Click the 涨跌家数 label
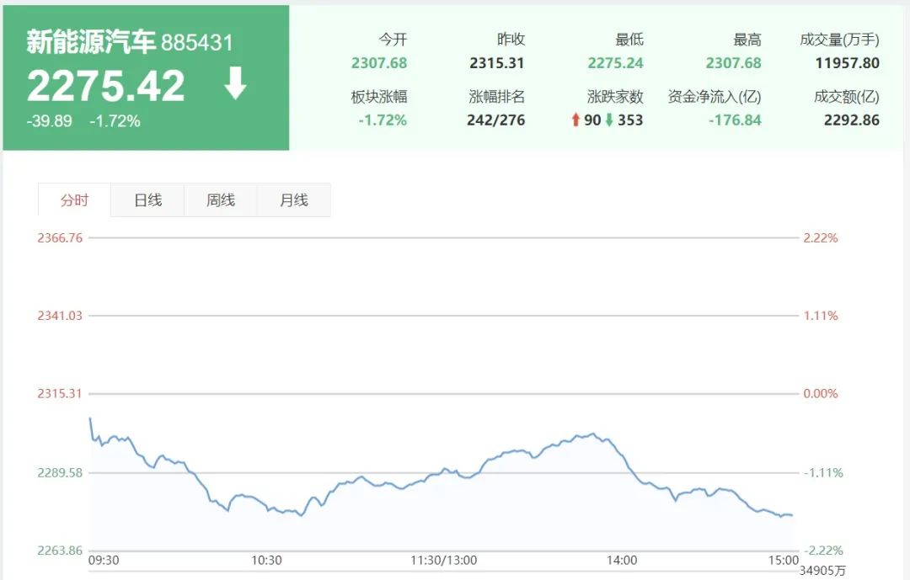910x580 pixels. pyautogui.click(x=615, y=96)
